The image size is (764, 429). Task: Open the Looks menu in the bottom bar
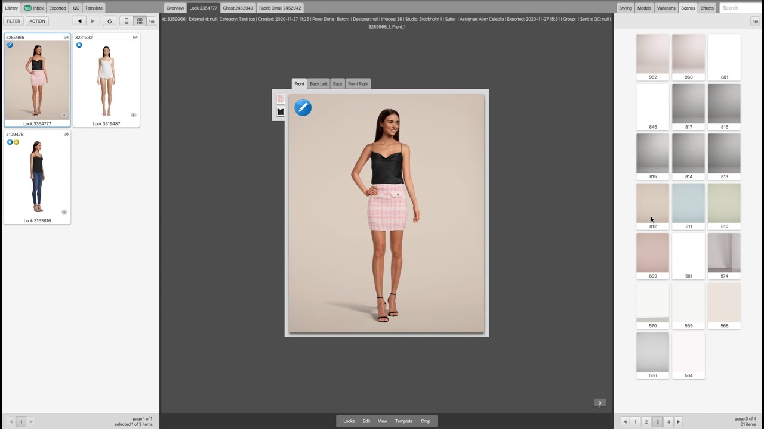pos(349,421)
